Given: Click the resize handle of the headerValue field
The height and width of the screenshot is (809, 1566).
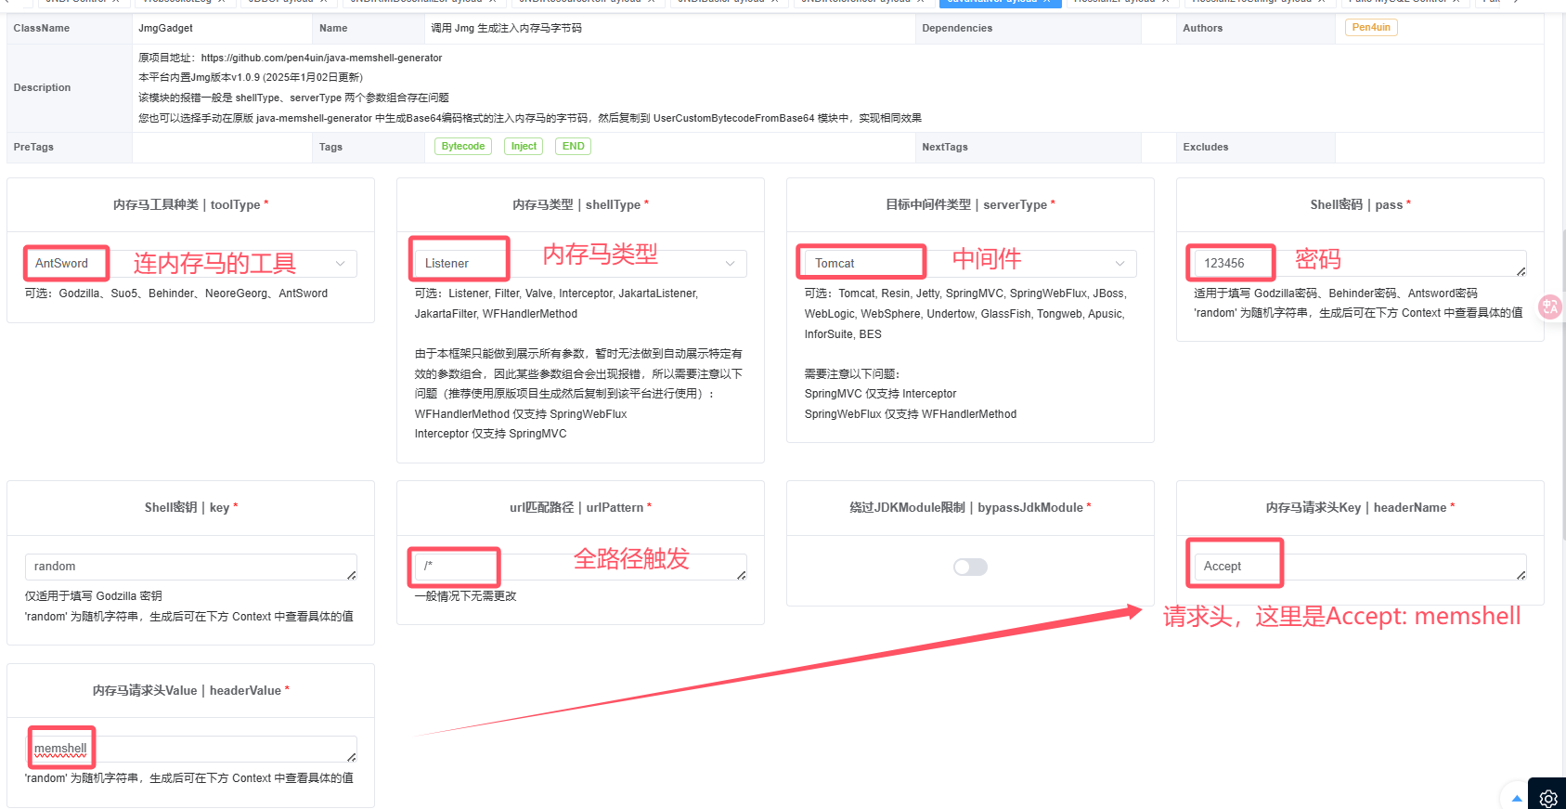Looking at the screenshot, I should pyautogui.click(x=352, y=757).
